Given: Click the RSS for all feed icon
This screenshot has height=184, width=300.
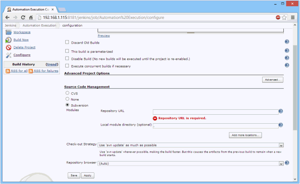Looking at the screenshot, I should pyautogui.click(x=8, y=71).
